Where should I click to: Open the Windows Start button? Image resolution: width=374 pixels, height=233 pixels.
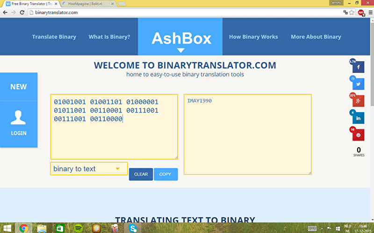click(x=7, y=228)
